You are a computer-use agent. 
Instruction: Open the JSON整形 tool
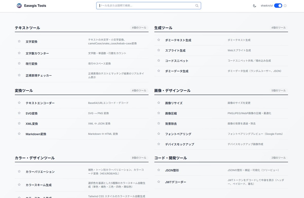coord(172,170)
